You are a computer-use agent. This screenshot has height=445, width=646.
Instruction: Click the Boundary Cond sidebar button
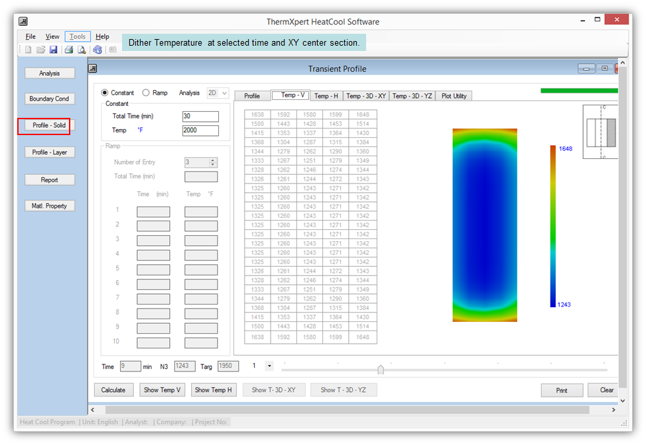pyautogui.click(x=50, y=99)
